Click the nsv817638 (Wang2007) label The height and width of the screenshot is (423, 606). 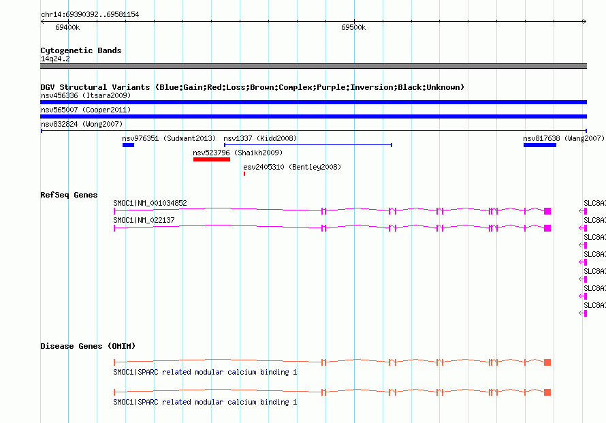564,138
